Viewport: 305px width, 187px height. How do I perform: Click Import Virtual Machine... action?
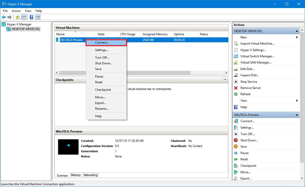257,44
